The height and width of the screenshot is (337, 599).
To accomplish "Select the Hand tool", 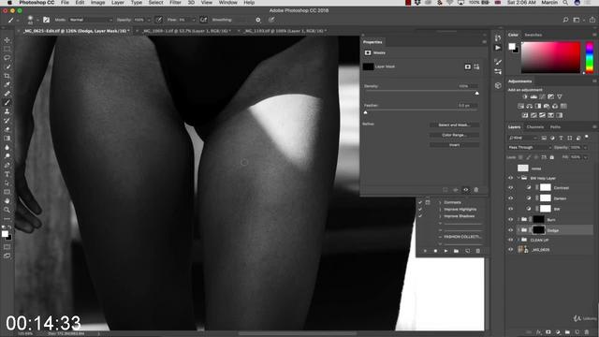I will (7, 201).
